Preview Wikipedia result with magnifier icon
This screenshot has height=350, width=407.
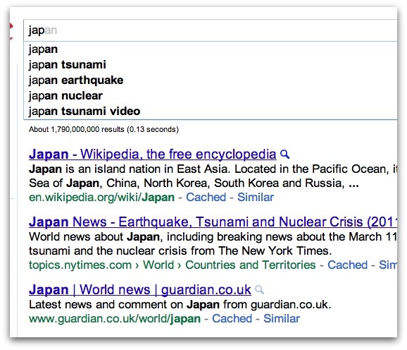(x=285, y=155)
